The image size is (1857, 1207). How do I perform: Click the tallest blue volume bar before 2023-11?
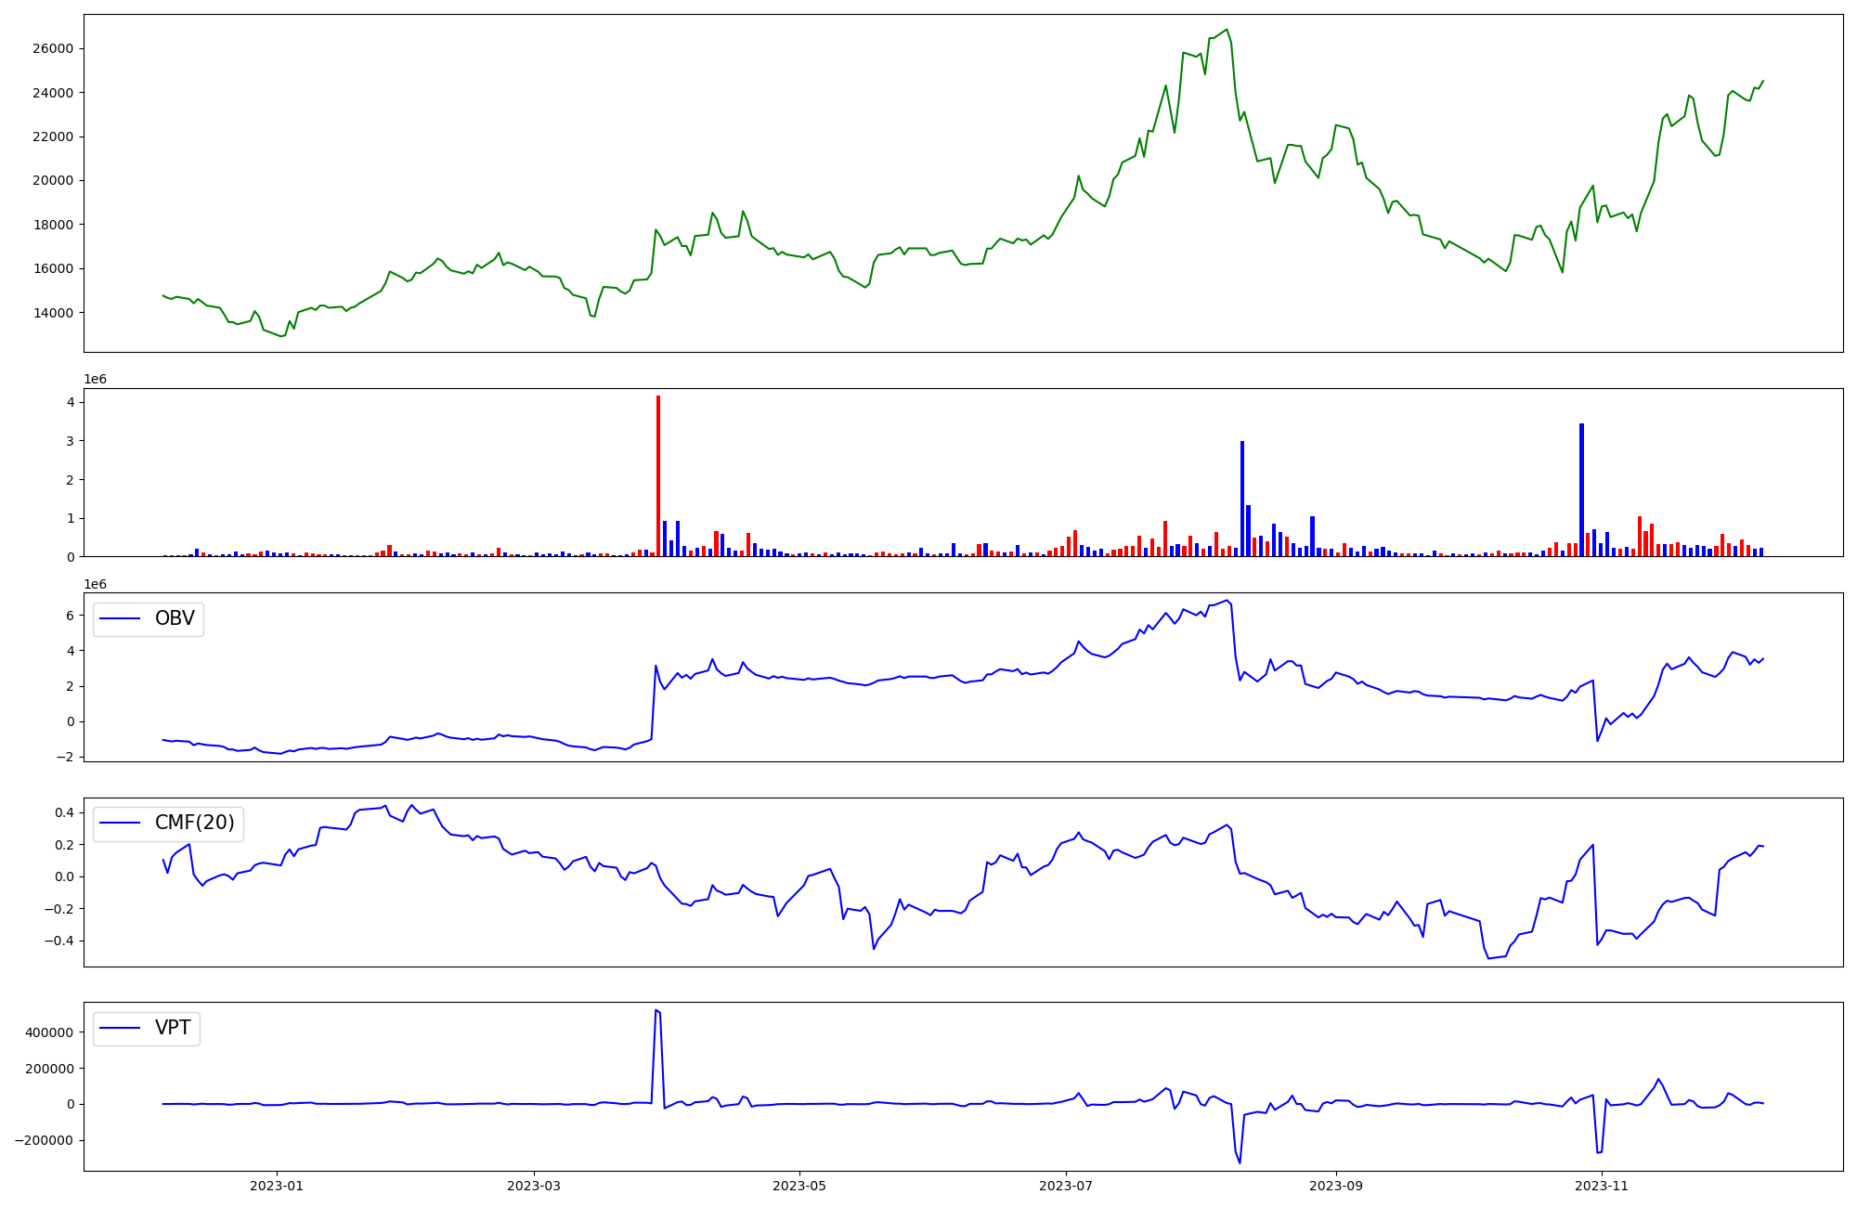click(x=1581, y=489)
